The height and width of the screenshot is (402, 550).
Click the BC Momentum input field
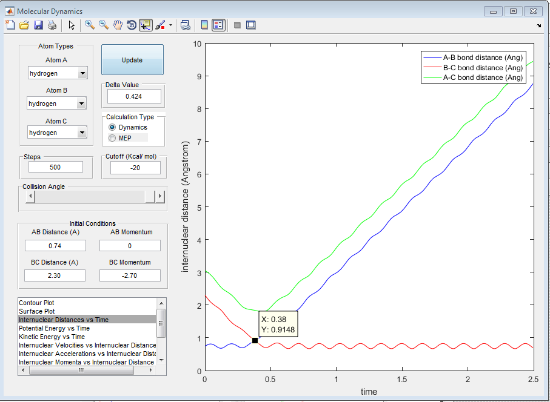130,275
